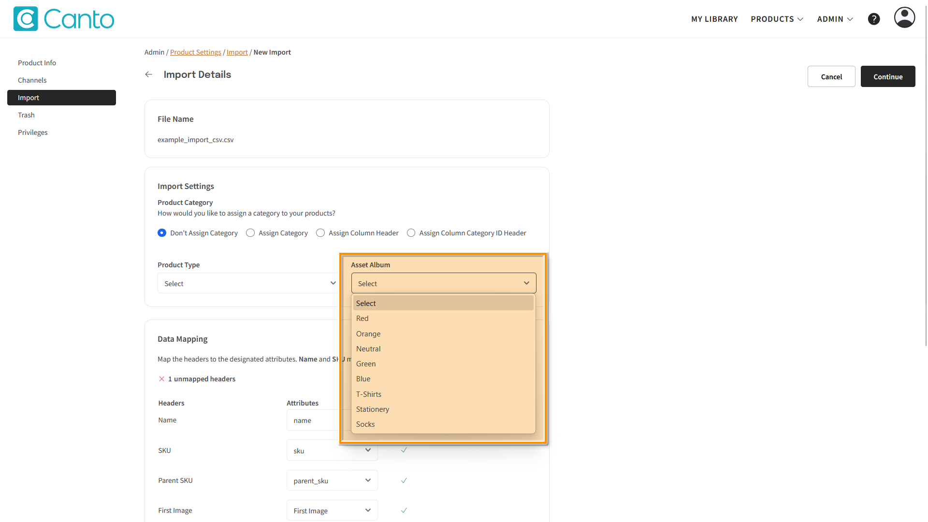Click the green checkmark next to parent_sku
Image resolution: width=928 pixels, height=522 pixels.
click(404, 480)
